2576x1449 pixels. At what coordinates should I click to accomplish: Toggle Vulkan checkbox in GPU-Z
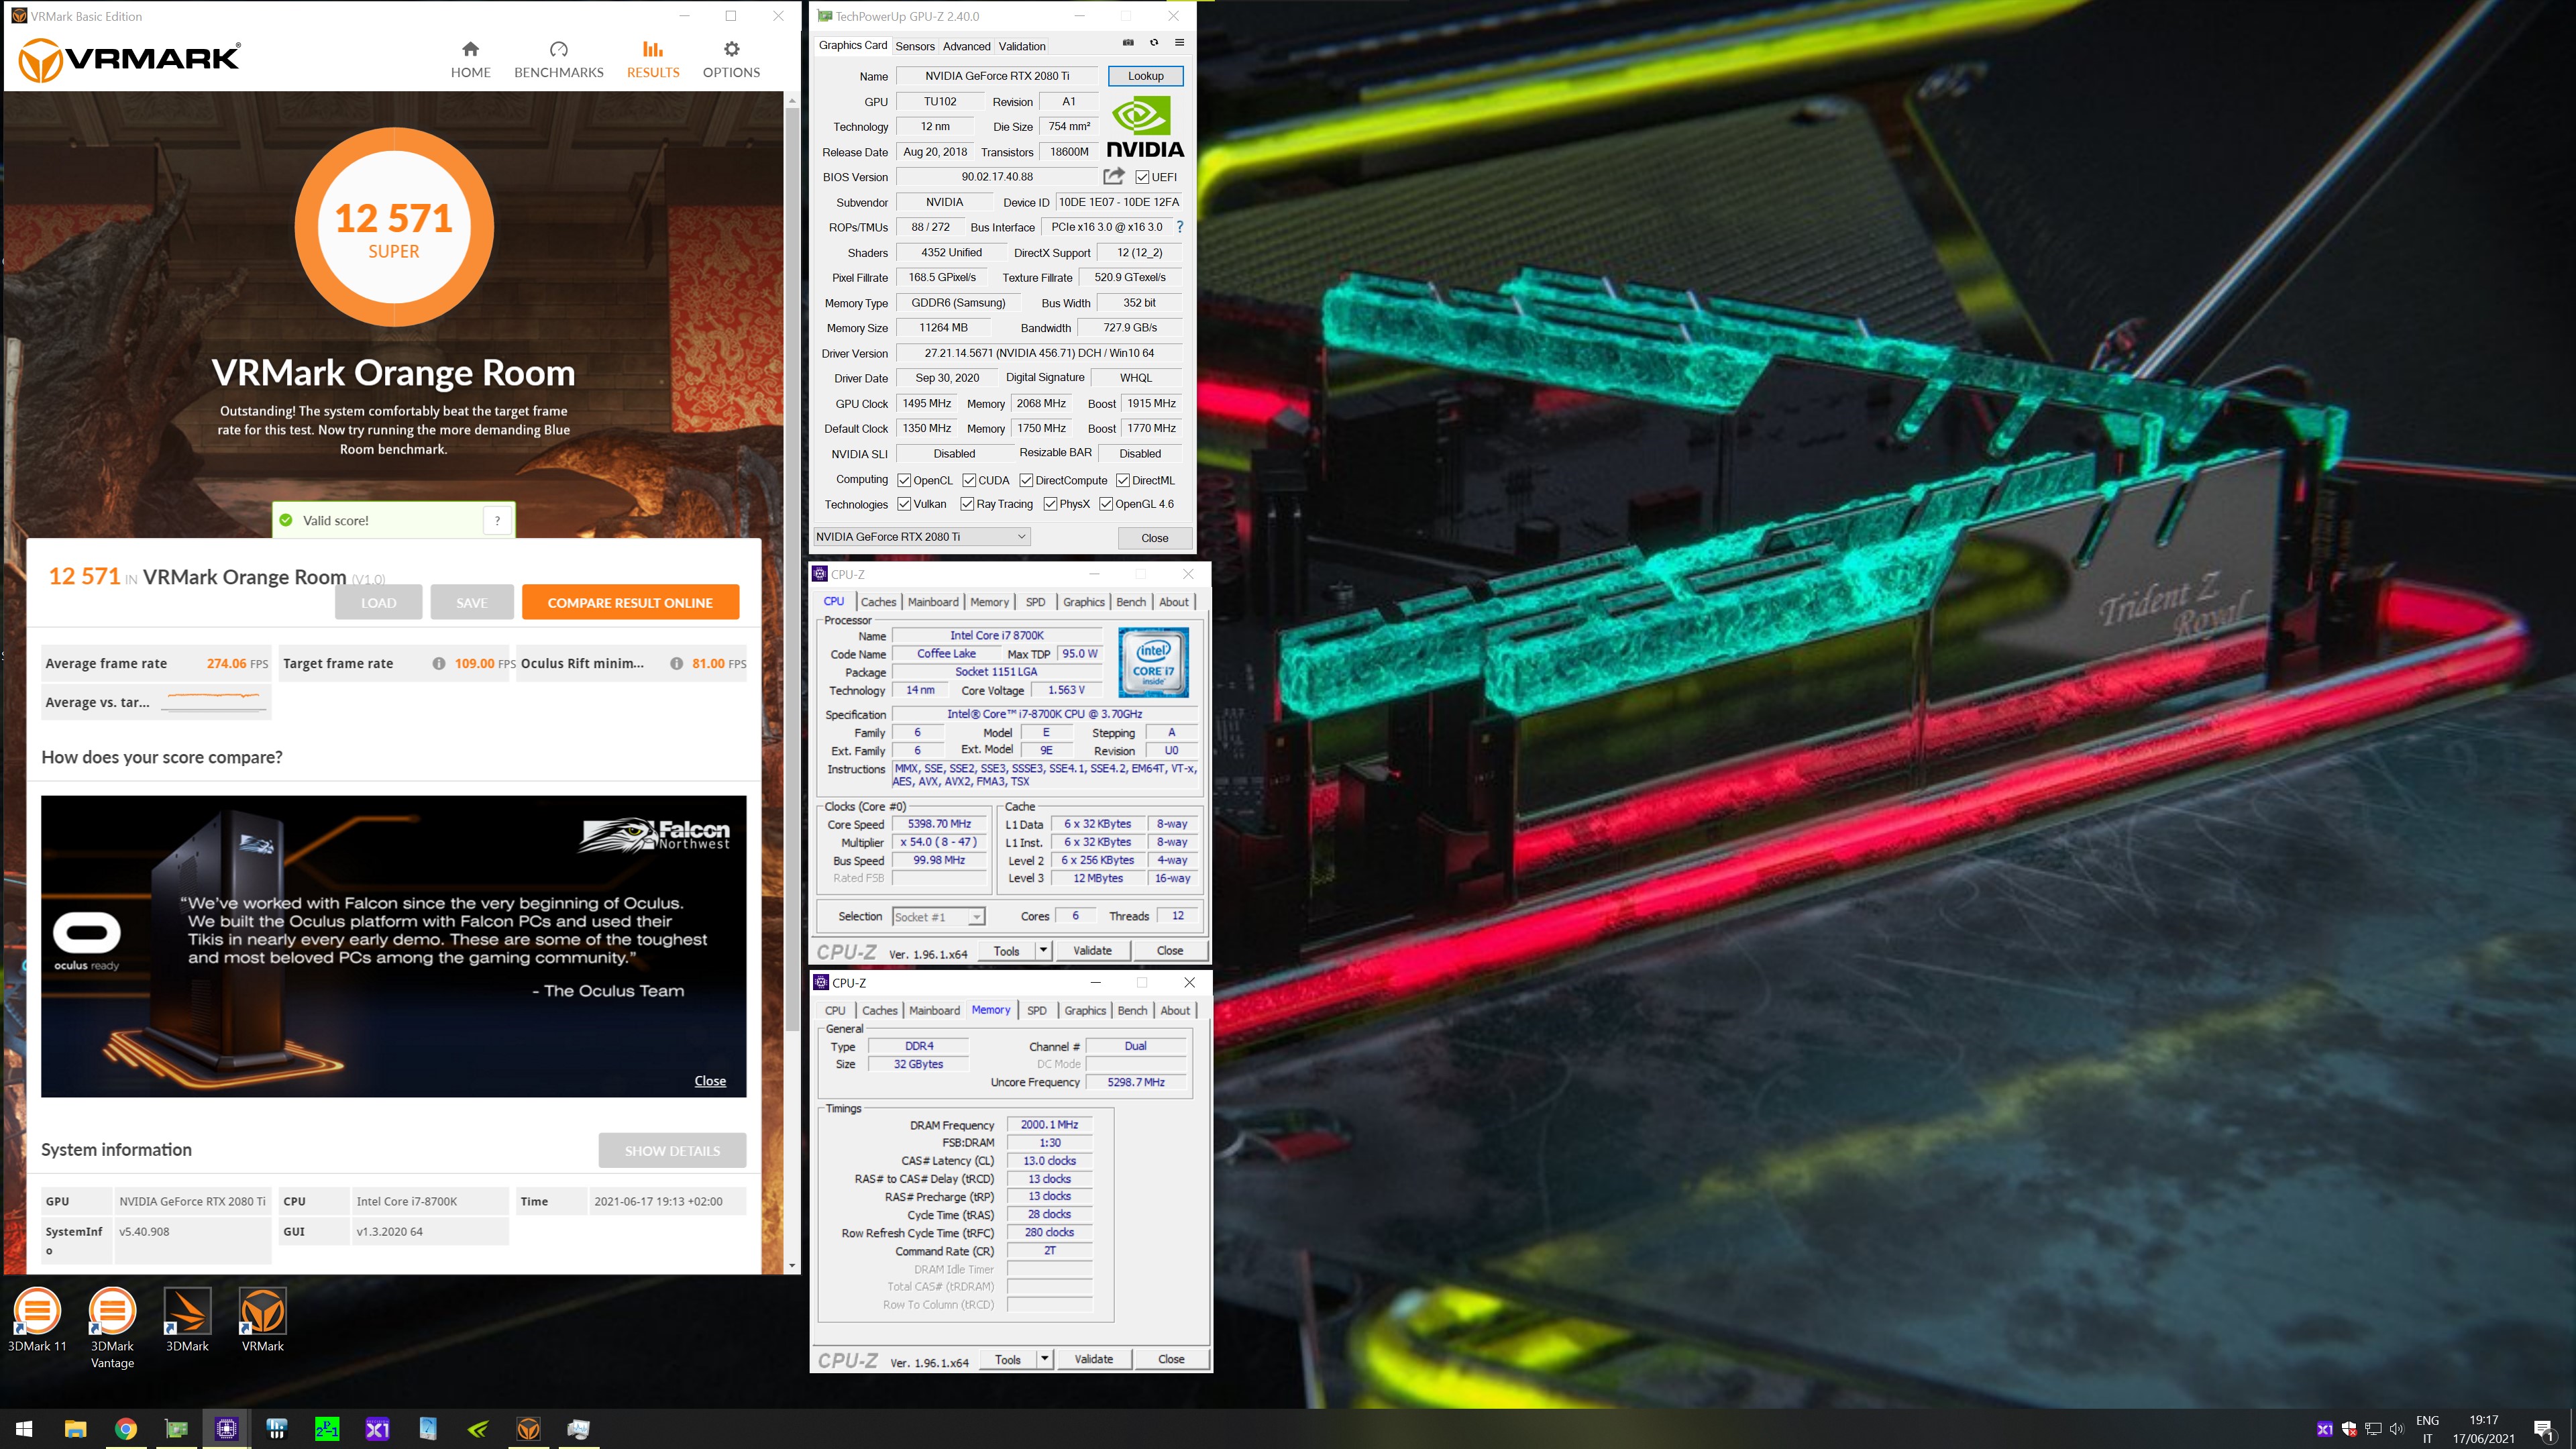click(904, 504)
